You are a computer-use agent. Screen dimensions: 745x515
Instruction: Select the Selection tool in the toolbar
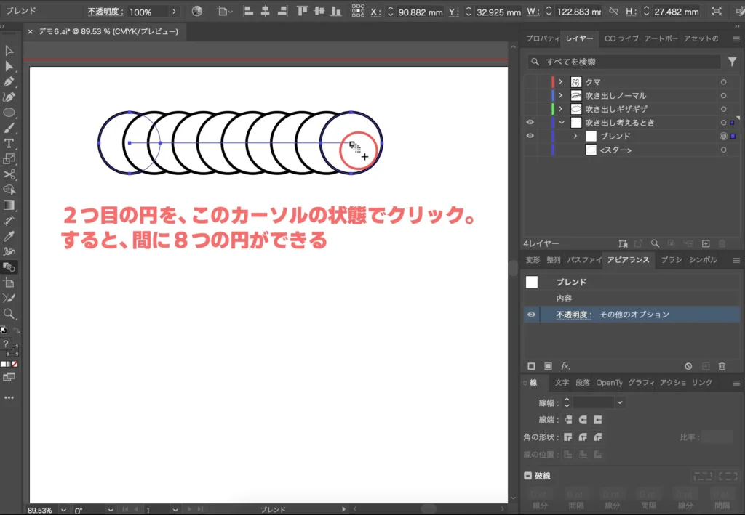9,51
